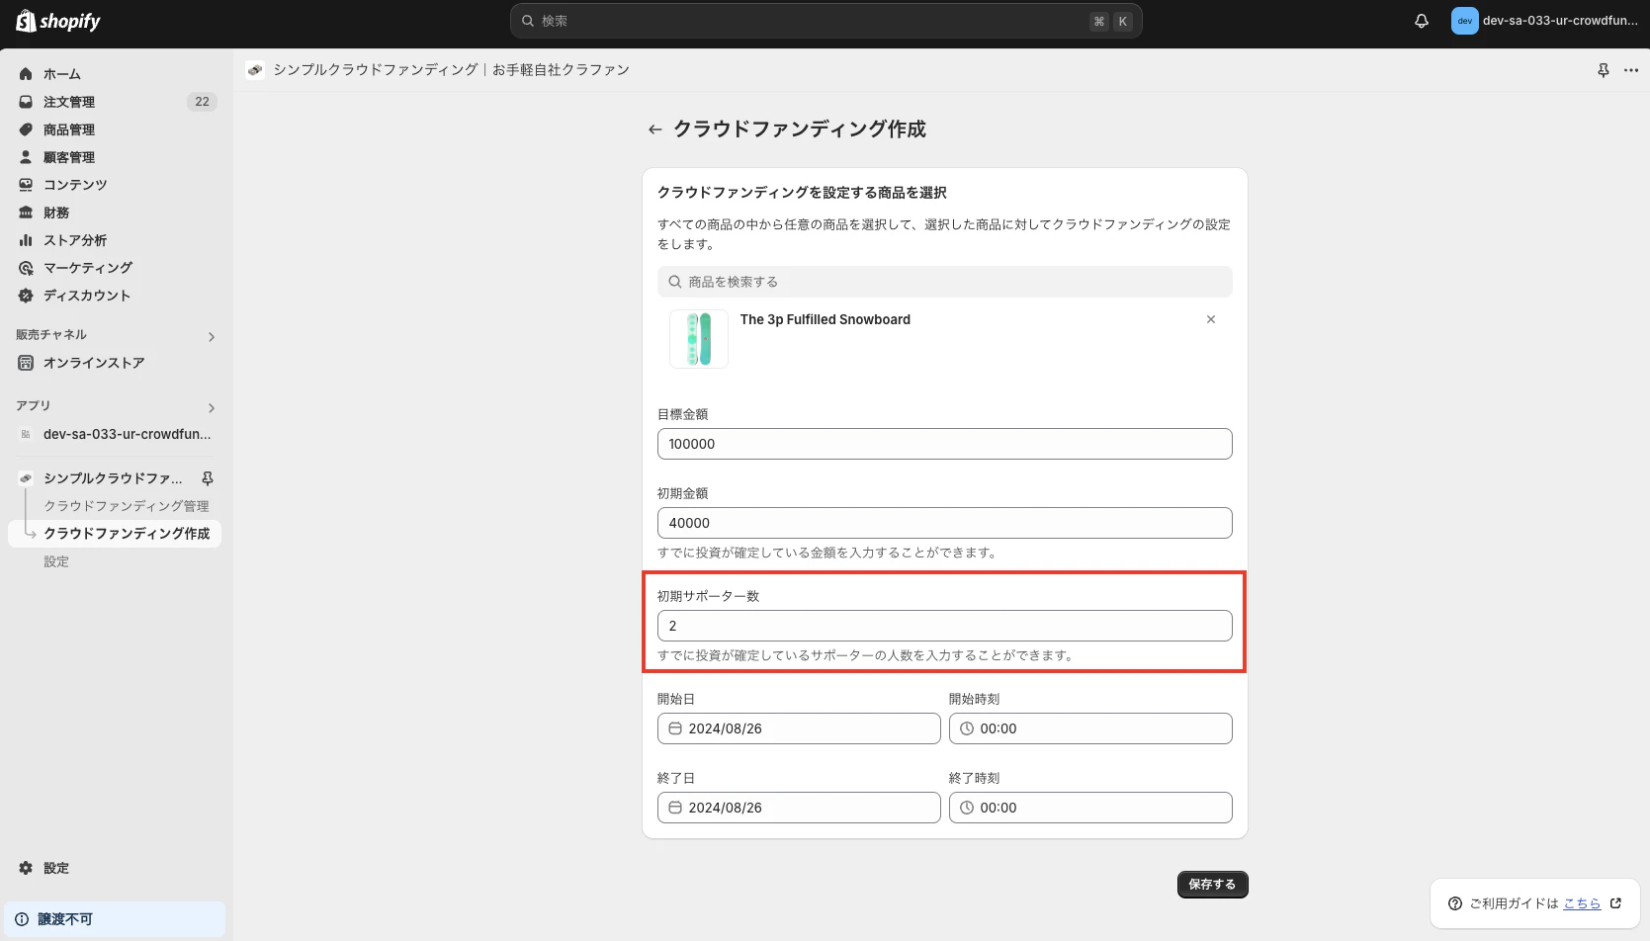Screen dimensions: 1650x941
Task: Expand the 販売チャネル section
Action: click(x=211, y=336)
